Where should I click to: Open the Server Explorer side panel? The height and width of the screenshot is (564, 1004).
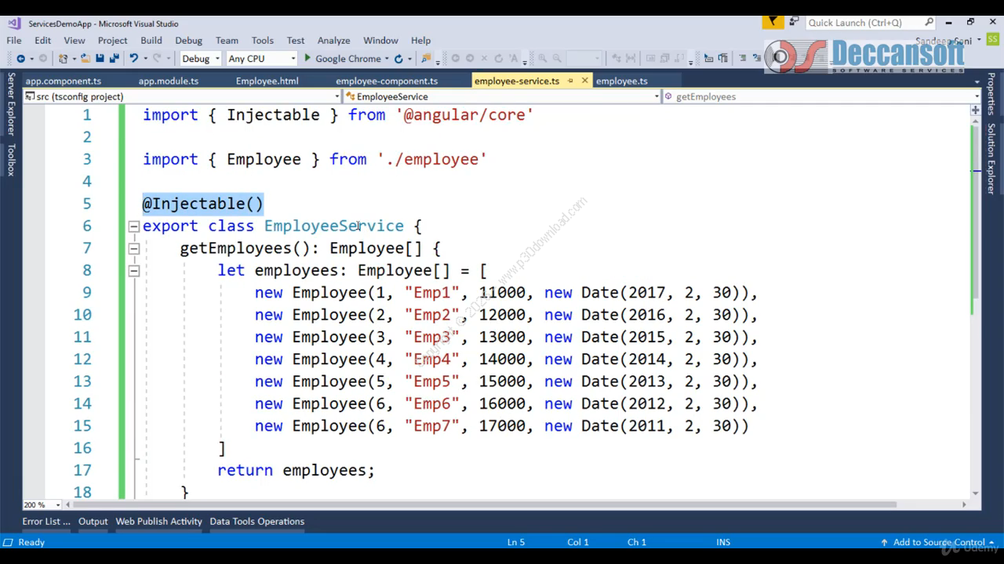click(11, 104)
